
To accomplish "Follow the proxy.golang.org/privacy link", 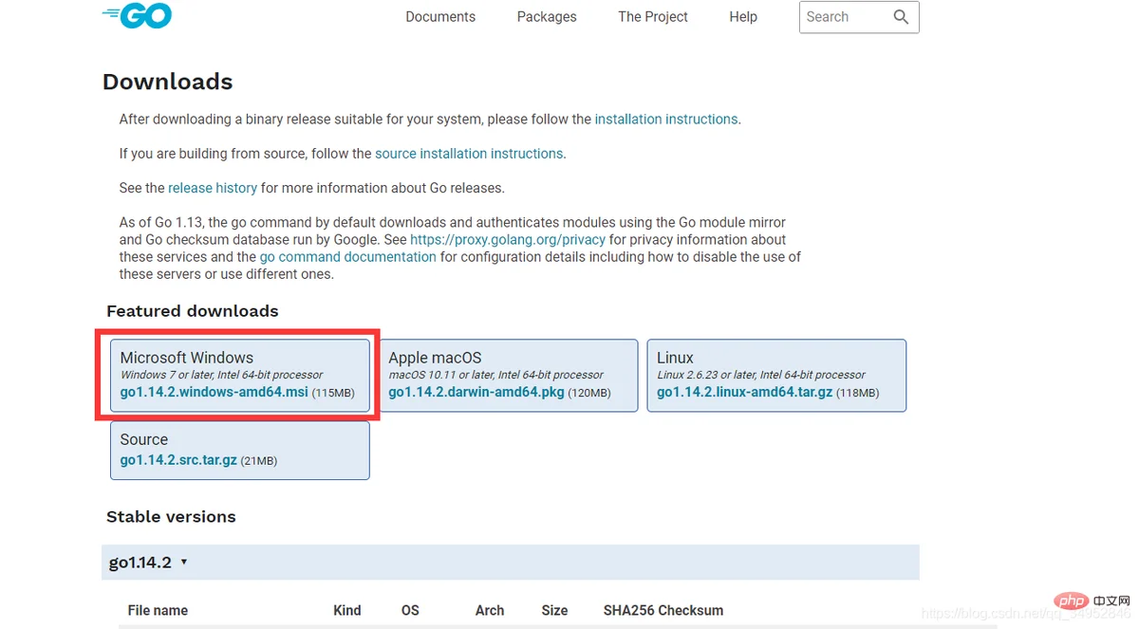I will click(x=508, y=240).
